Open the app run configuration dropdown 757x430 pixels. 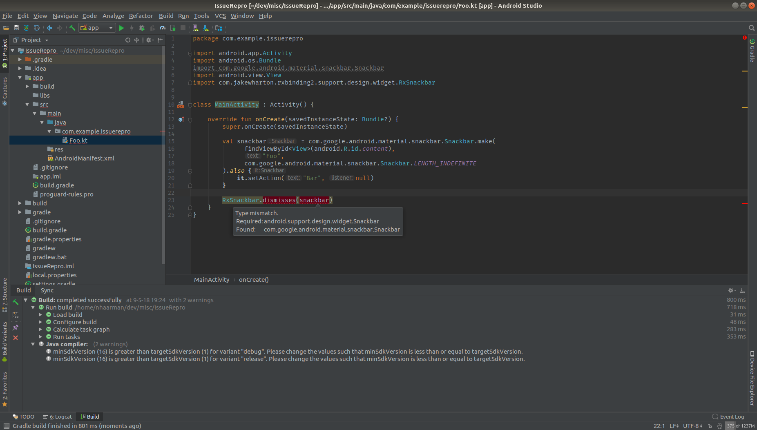[97, 28]
